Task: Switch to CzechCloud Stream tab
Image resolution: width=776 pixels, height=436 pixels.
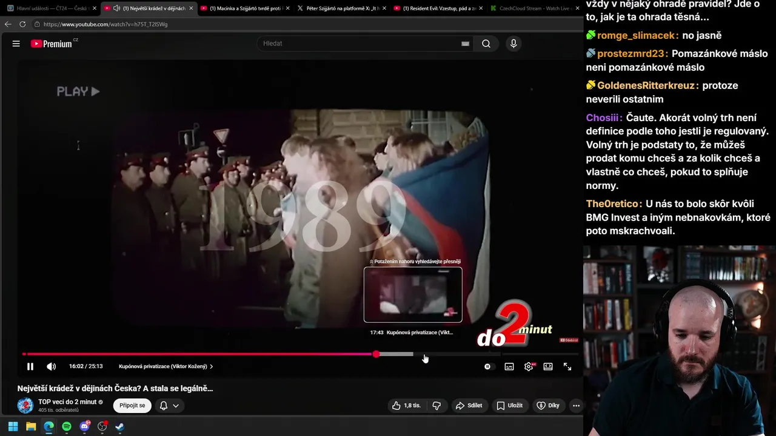Action: point(535,8)
